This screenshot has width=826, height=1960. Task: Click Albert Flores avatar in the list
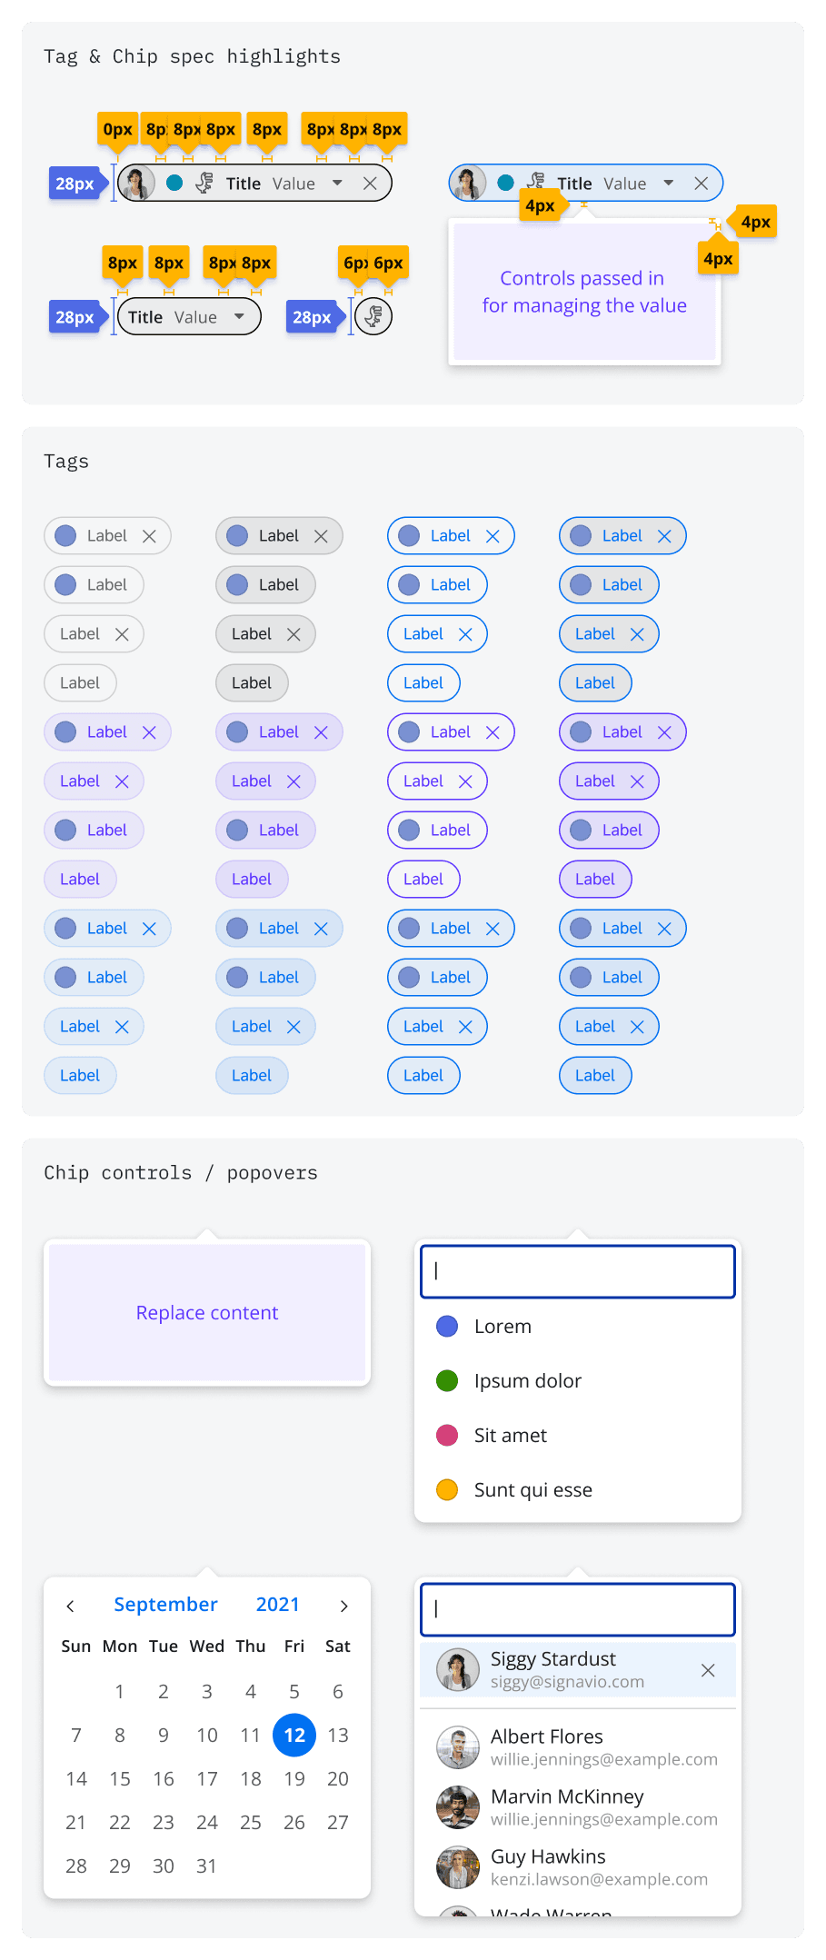[x=458, y=1747]
